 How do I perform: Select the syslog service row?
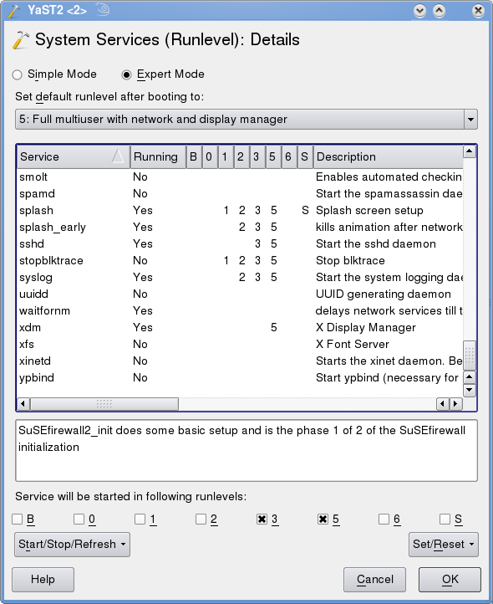tap(240, 278)
